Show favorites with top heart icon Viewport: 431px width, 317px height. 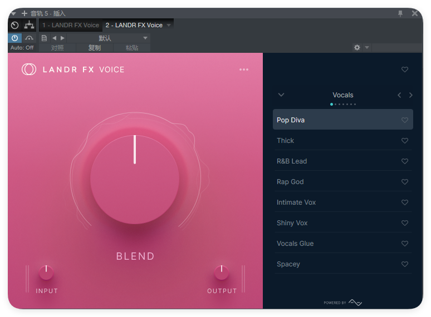pyautogui.click(x=405, y=70)
